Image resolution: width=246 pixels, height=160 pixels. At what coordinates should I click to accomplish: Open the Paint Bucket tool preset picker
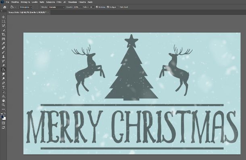tap(13, 7)
